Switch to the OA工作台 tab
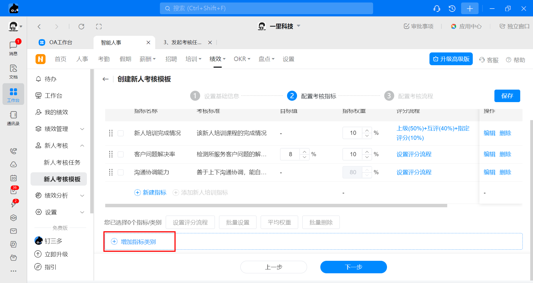The height and width of the screenshot is (283, 533). coord(61,42)
